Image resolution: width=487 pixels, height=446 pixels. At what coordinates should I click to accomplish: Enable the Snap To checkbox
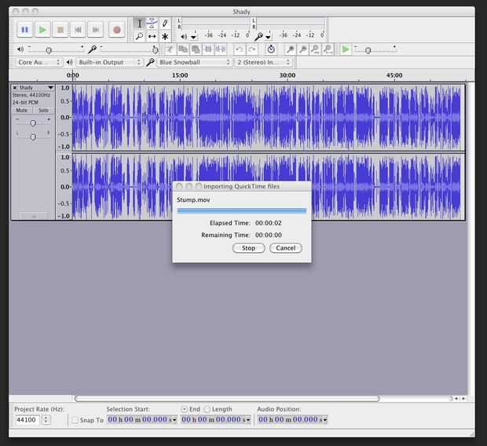(75, 420)
